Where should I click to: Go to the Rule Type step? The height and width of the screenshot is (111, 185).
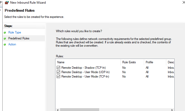click(15, 32)
